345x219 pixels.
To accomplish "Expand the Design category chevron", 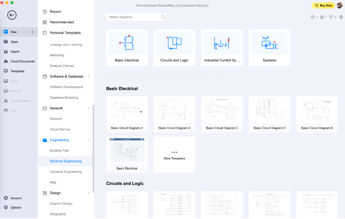I will (89, 193).
